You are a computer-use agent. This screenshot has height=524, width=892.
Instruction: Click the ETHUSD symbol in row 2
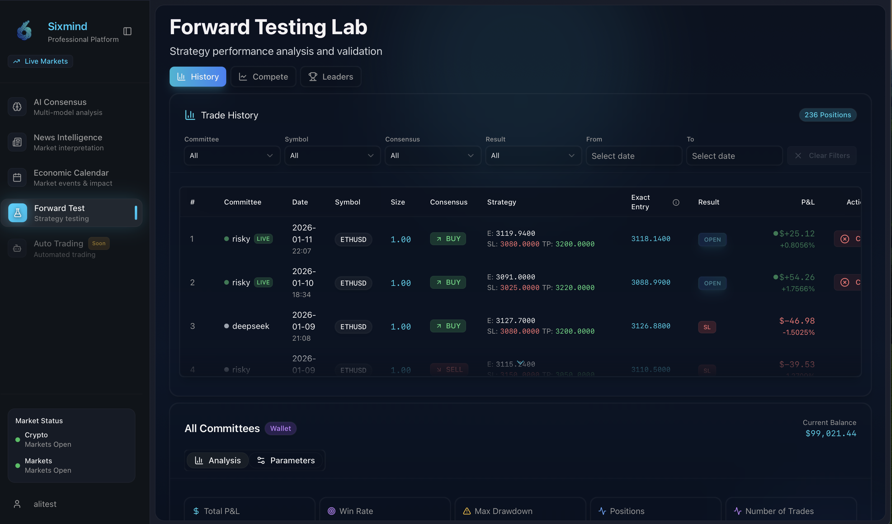tap(353, 283)
